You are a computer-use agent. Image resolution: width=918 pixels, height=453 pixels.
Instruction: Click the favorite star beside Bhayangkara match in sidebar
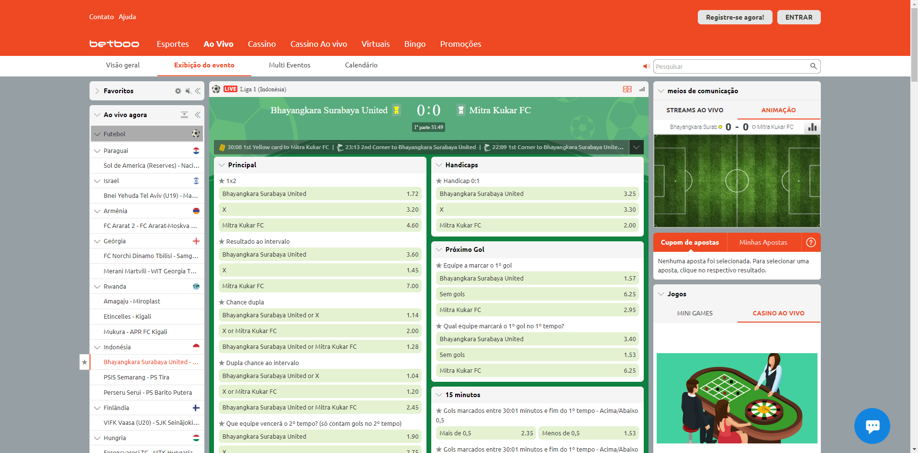pos(85,362)
